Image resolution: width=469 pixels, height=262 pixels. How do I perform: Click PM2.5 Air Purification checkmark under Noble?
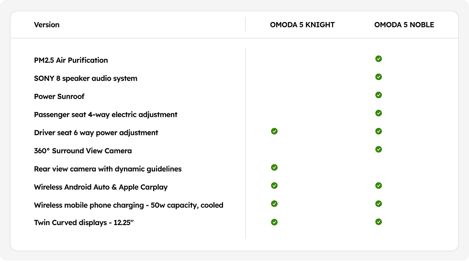[379, 59]
